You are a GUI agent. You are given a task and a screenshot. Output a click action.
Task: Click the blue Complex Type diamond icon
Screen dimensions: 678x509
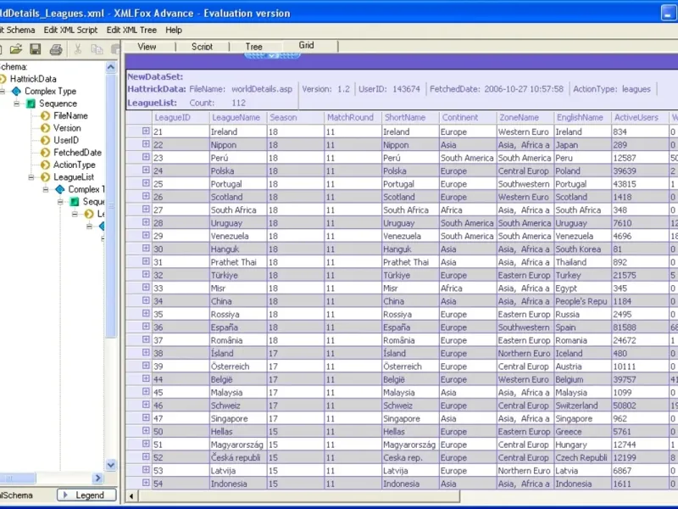pos(16,91)
